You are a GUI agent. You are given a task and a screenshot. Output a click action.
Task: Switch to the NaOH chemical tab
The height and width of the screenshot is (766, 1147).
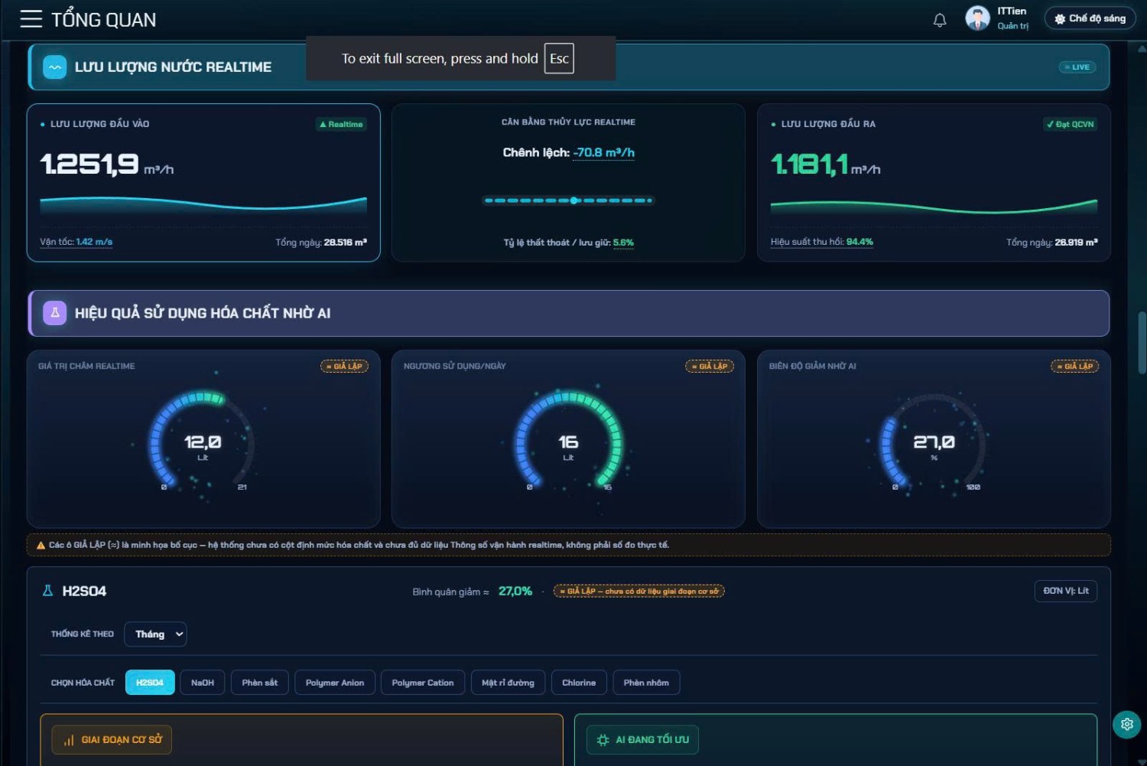click(x=203, y=683)
